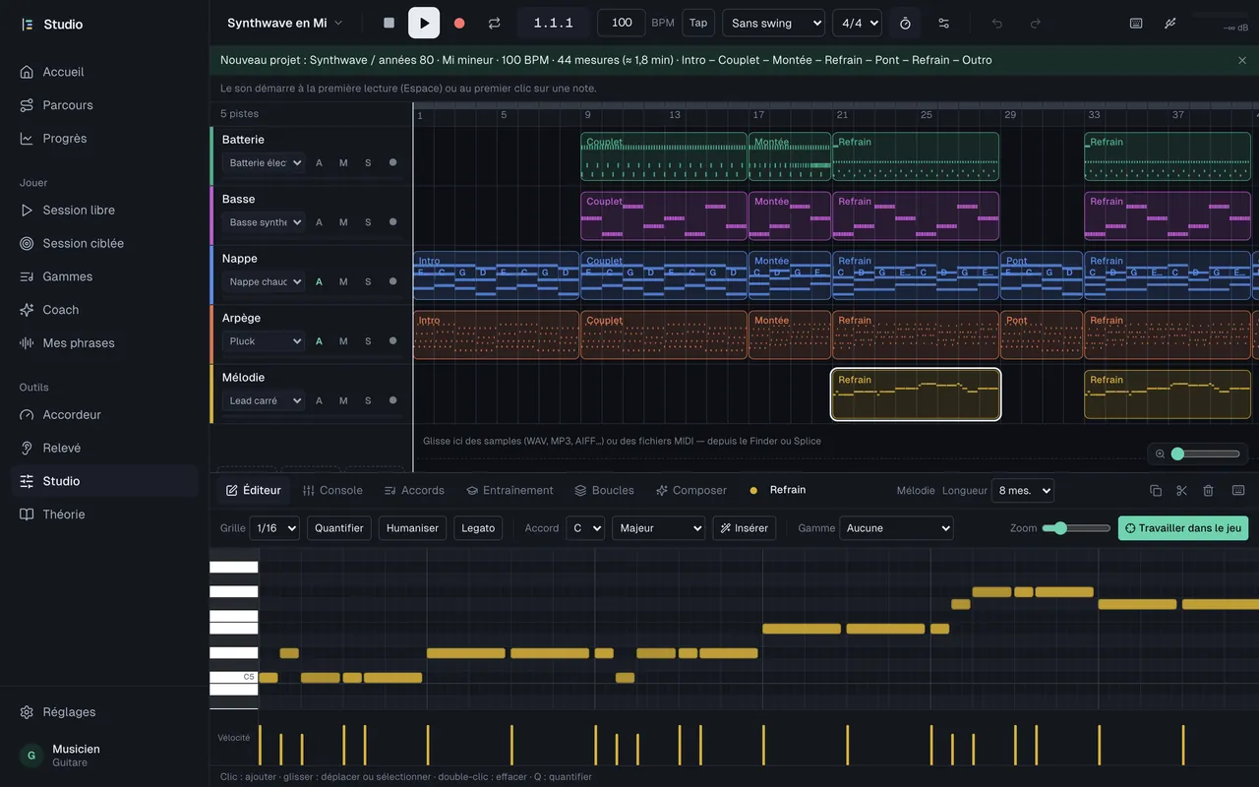Open Gammes in the sidebar
Viewport: 1259px width, 787px height.
104,276
